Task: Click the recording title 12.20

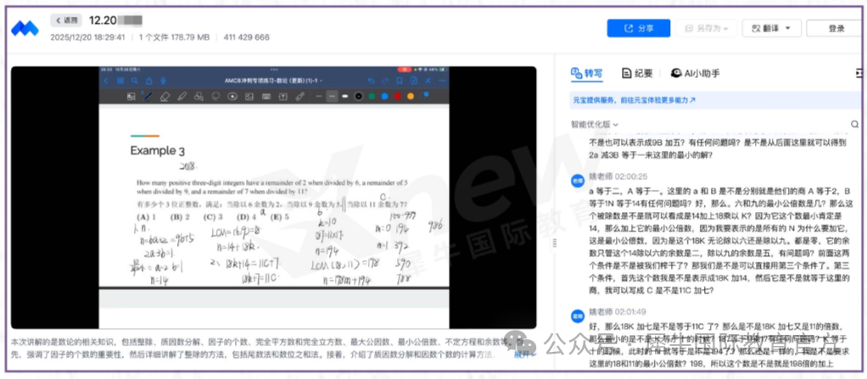Action: pyautogui.click(x=103, y=20)
